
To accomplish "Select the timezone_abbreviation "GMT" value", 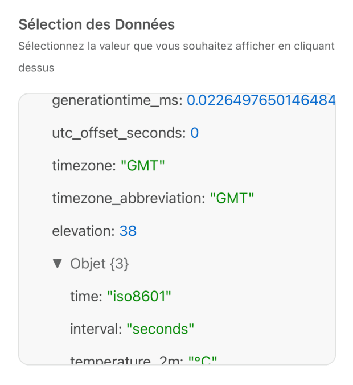I will click(232, 199).
